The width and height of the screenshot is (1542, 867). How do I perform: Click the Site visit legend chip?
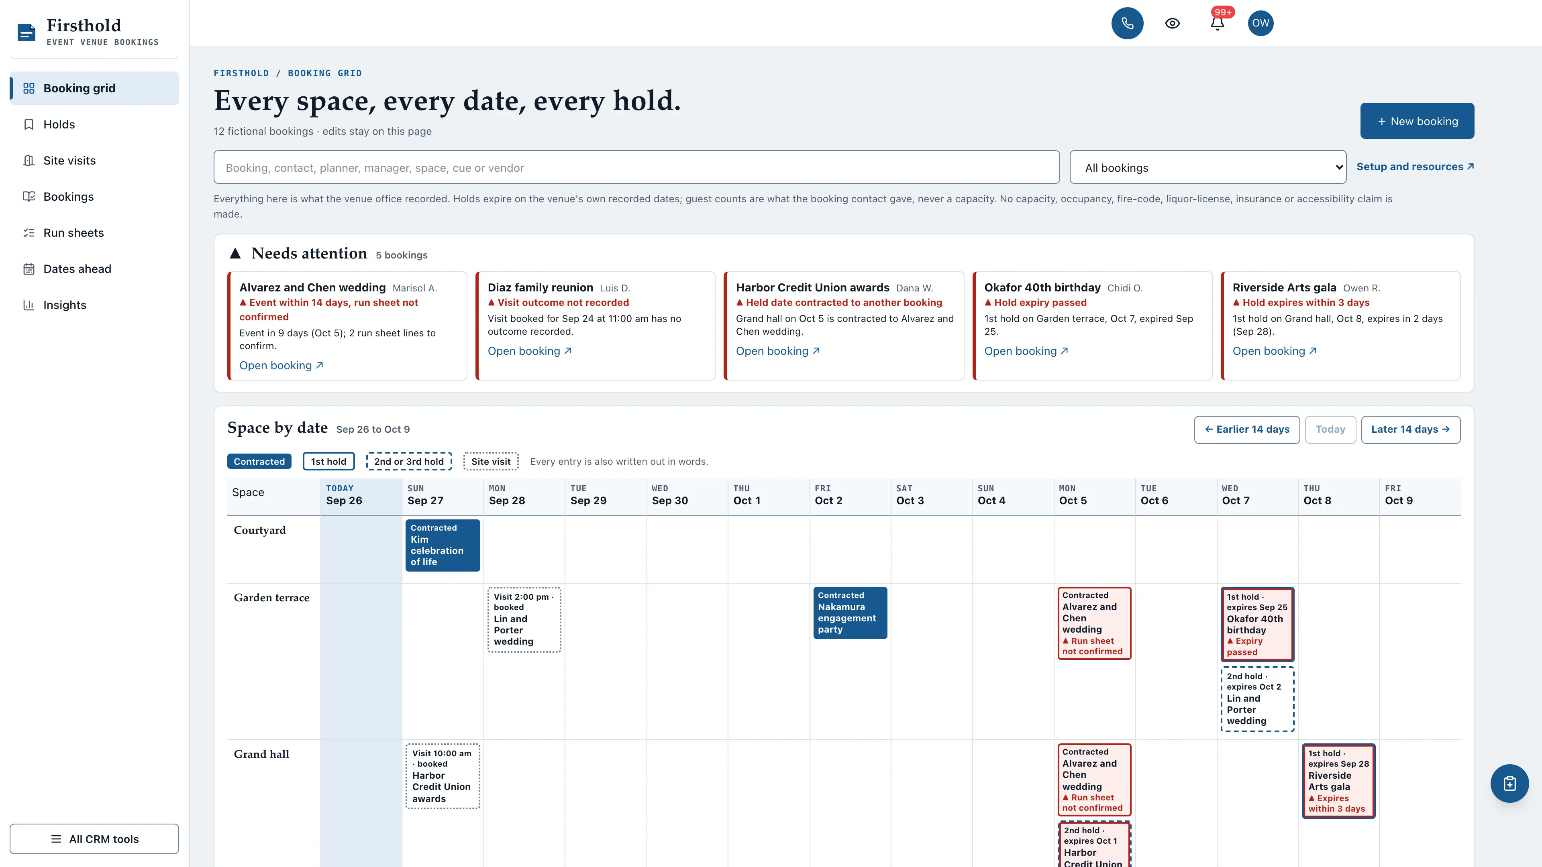point(491,461)
